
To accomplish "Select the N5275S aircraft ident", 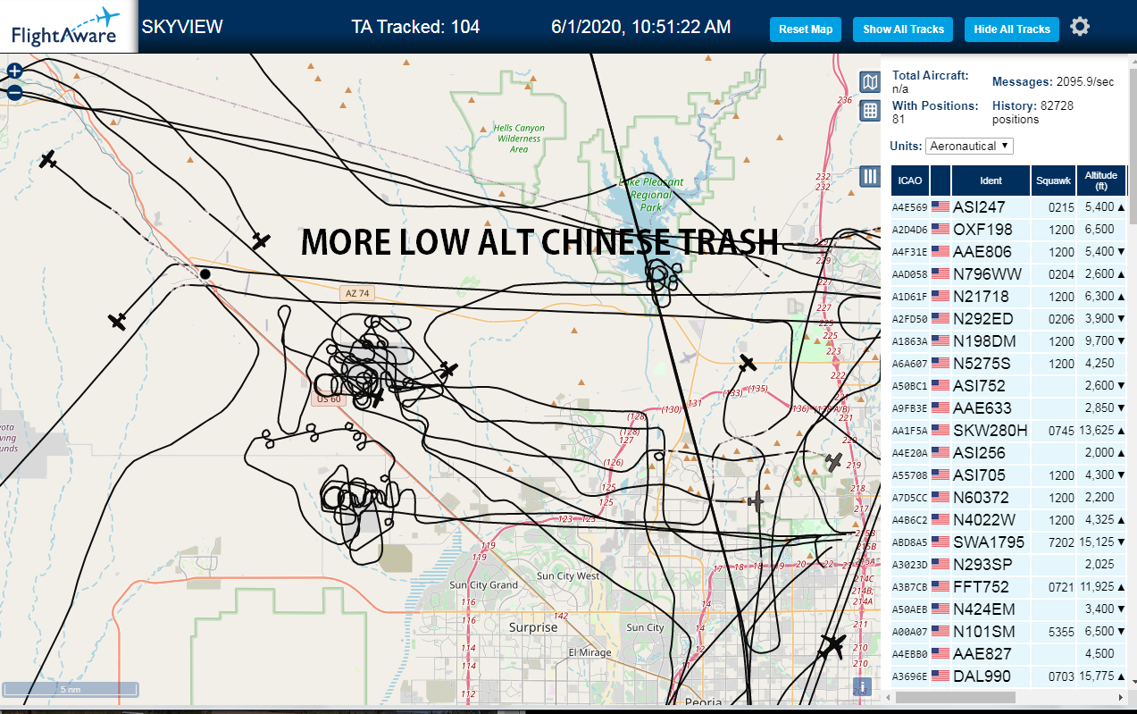I will (x=982, y=364).
